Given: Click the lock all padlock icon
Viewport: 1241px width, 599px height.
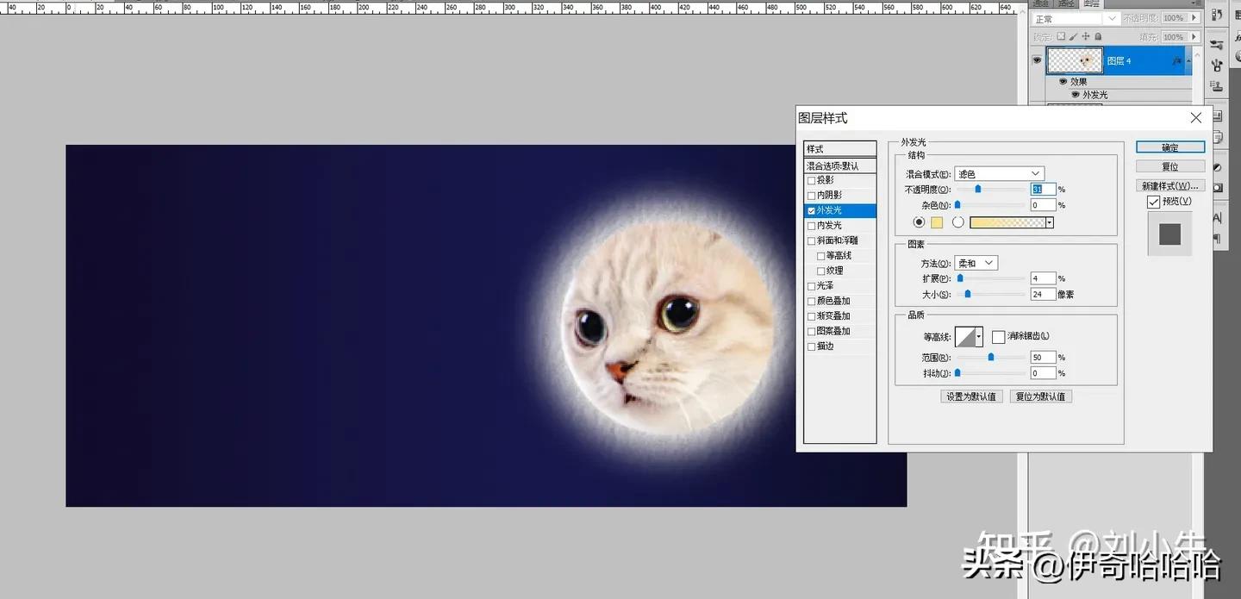Looking at the screenshot, I should click(x=1097, y=36).
